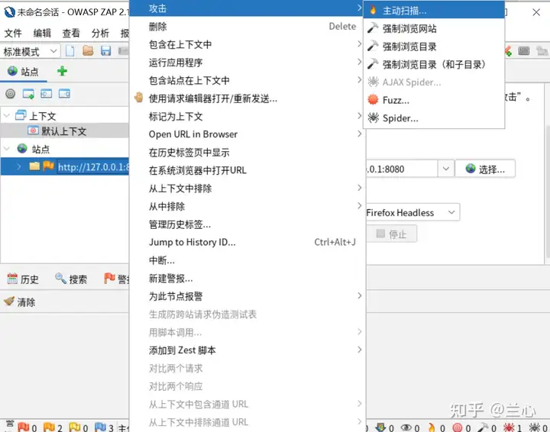The width and height of the screenshot is (550, 432).
Task: Open the 文件 menu
Action: (13, 33)
